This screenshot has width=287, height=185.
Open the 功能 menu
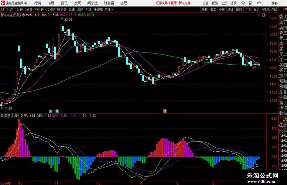coord(205,3)
